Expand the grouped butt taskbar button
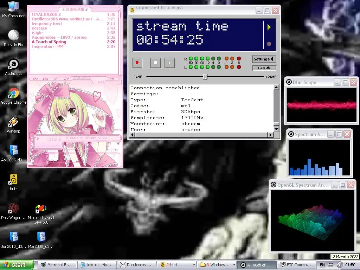 [x=176, y=265]
